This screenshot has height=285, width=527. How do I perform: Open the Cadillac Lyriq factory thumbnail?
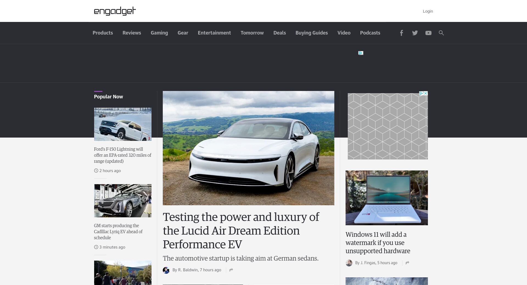click(x=123, y=201)
